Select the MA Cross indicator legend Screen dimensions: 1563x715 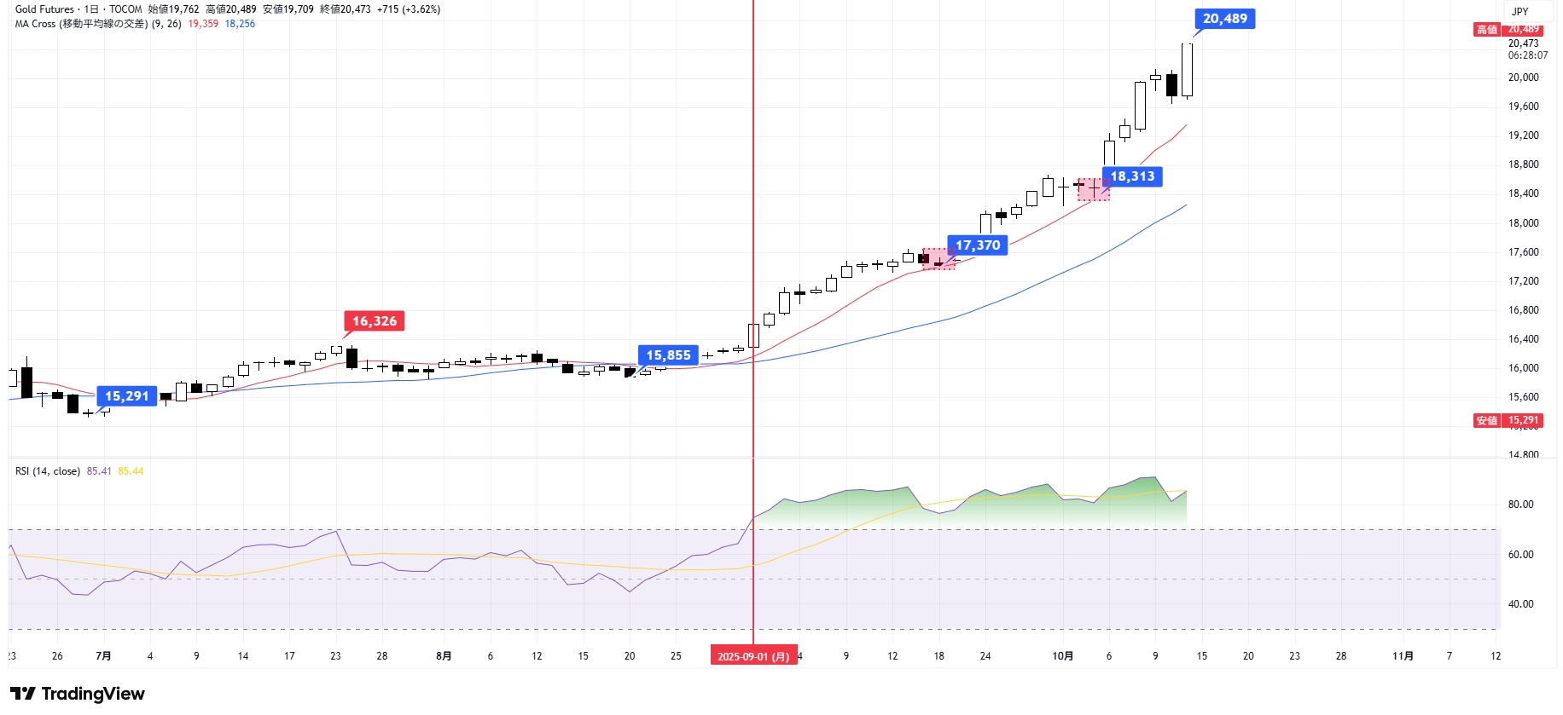[81, 24]
